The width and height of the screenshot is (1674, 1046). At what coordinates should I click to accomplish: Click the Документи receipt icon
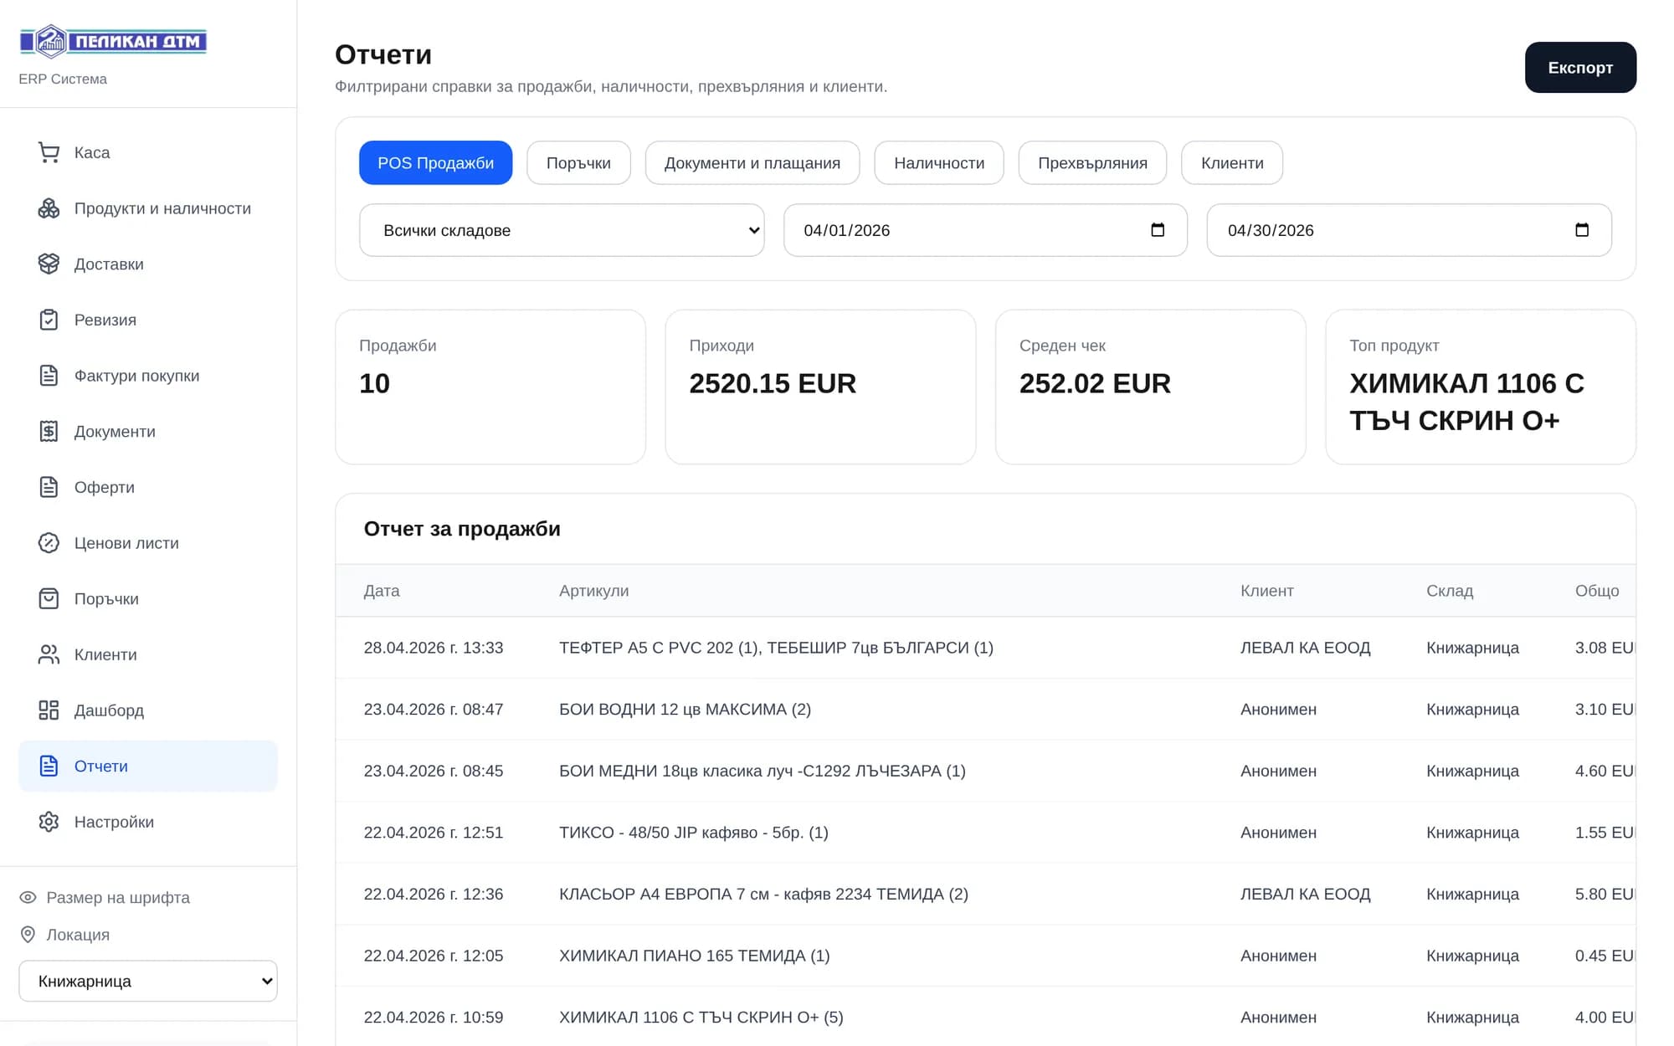pyautogui.click(x=49, y=431)
